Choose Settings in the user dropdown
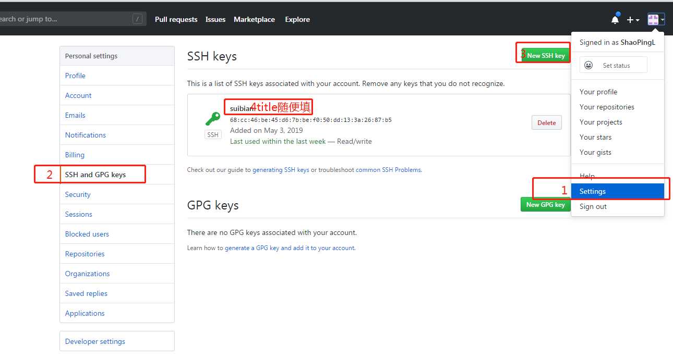The image size is (673, 359). (x=618, y=191)
